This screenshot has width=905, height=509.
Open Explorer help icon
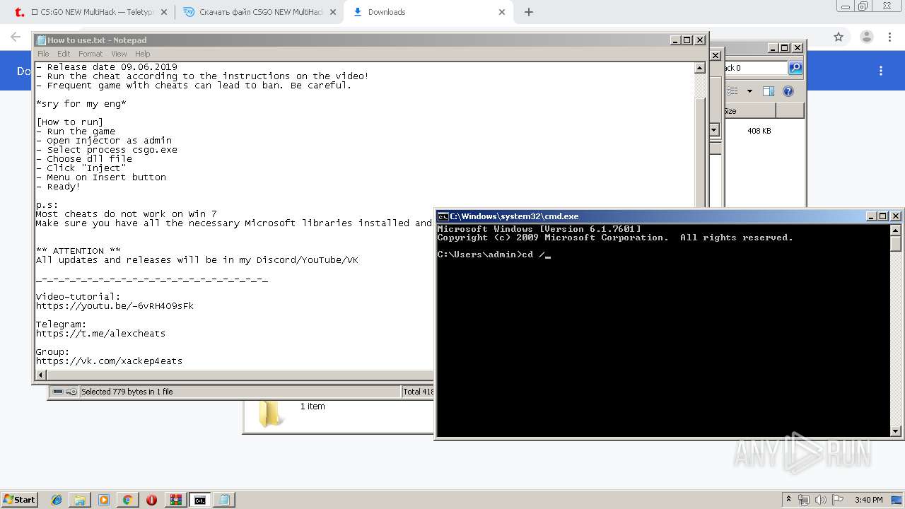tap(788, 91)
